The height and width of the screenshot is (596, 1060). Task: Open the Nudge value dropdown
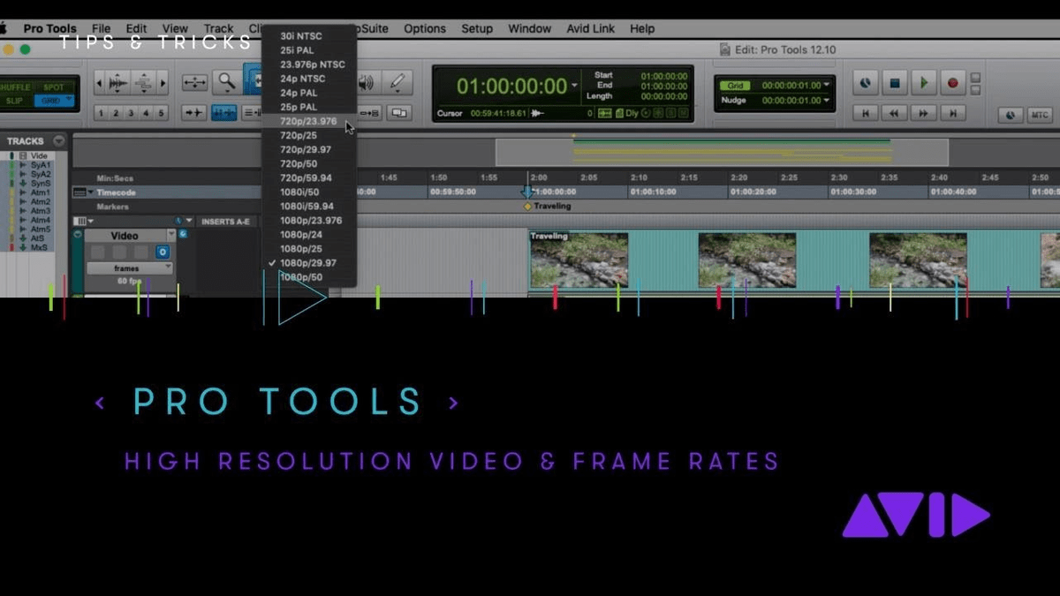827,100
